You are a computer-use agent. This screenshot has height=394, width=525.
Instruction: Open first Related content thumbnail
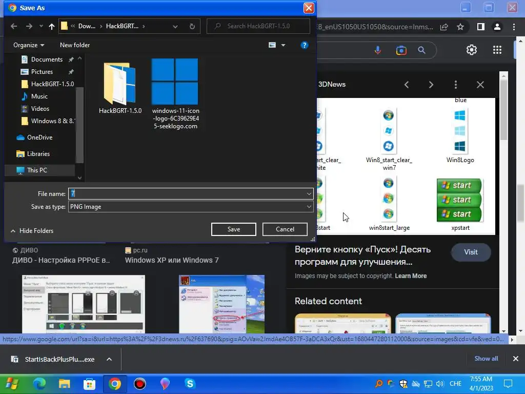pyautogui.click(x=343, y=324)
